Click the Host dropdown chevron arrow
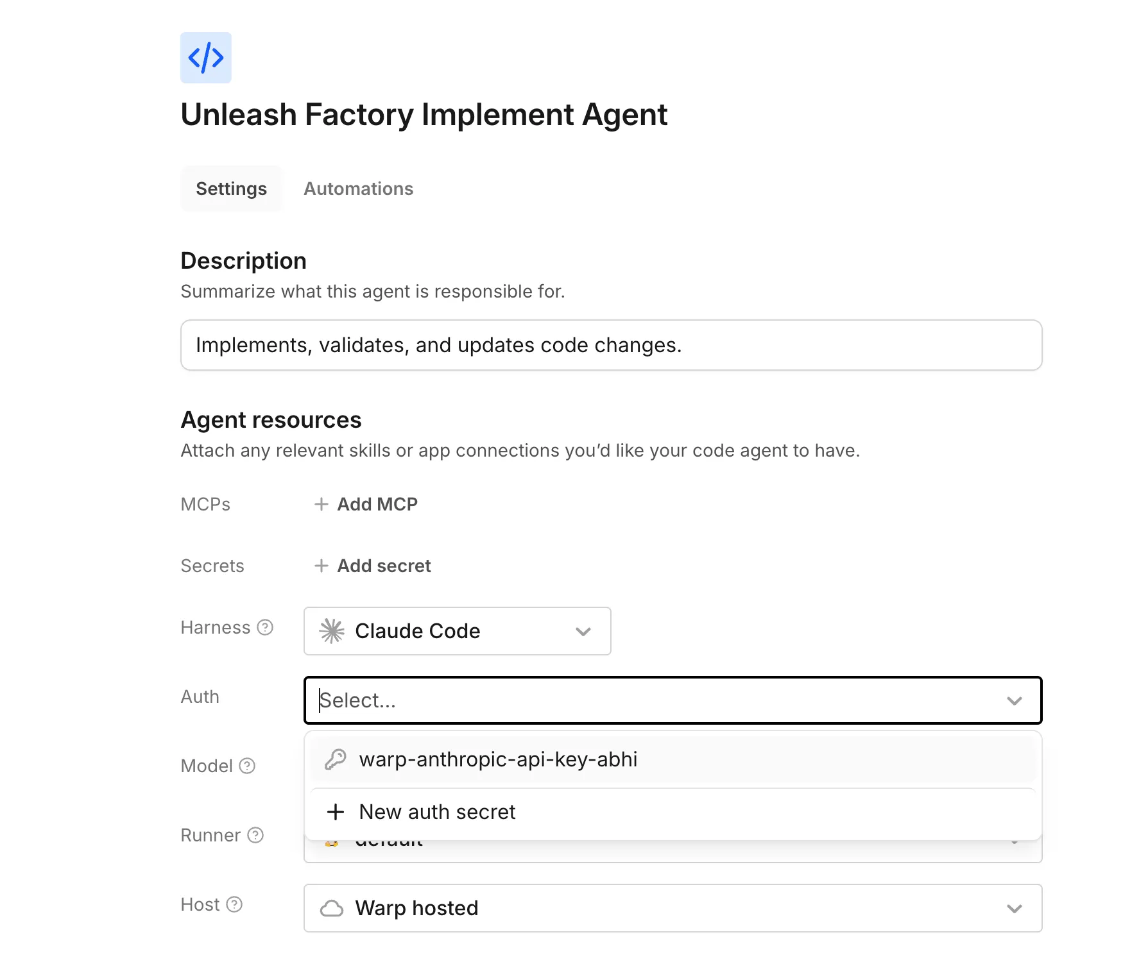The width and height of the screenshot is (1123, 962). pyautogui.click(x=1014, y=909)
